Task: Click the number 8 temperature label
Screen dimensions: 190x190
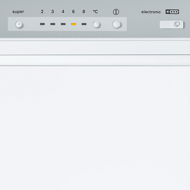Action: [84, 12]
